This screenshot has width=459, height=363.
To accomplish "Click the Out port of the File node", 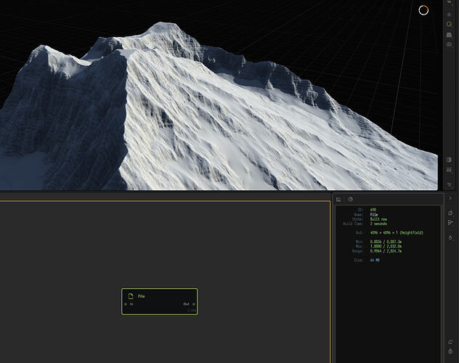I will (194, 304).
